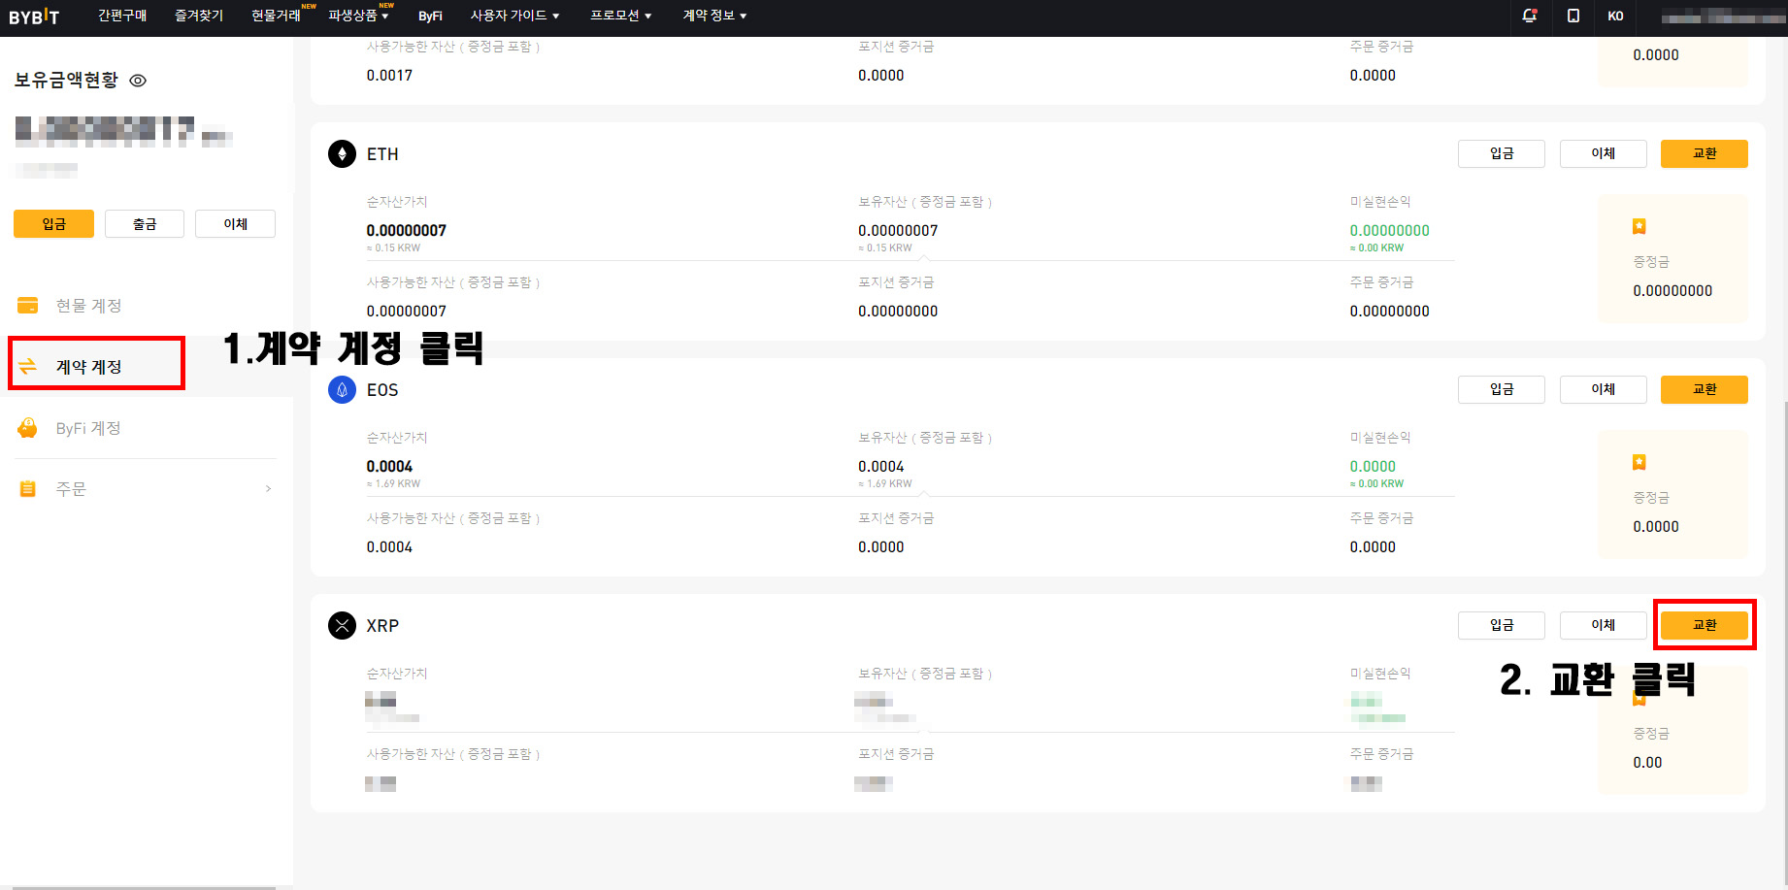Click EOS 미실현손익 value 0.0000
The height and width of the screenshot is (890, 1788).
tap(1373, 467)
